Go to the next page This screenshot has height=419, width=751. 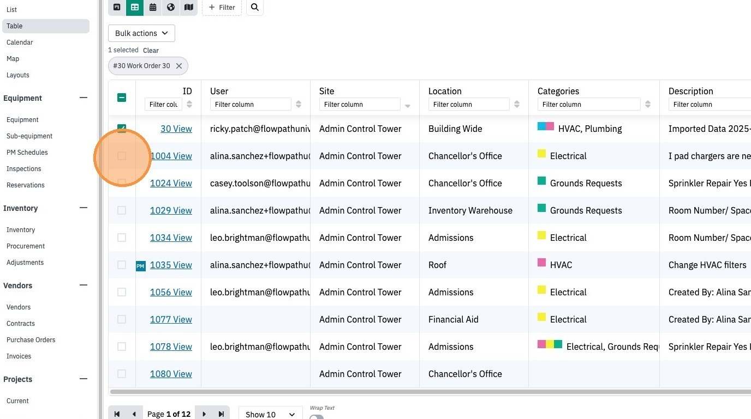204,414
